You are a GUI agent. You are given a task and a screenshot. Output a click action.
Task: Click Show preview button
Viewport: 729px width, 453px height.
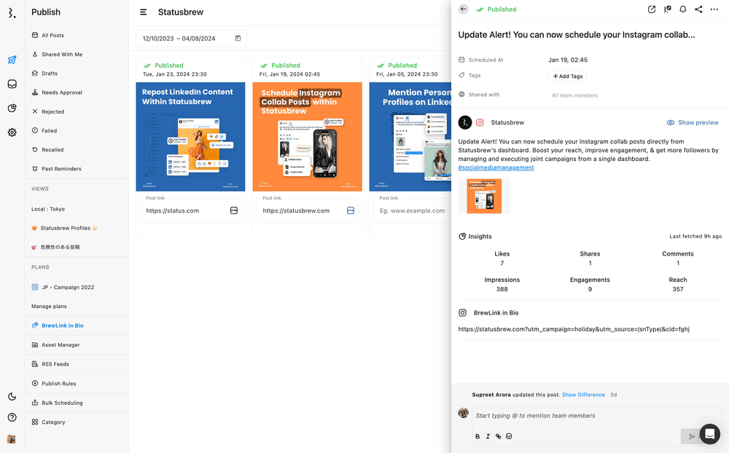click(x=693, y=122)
